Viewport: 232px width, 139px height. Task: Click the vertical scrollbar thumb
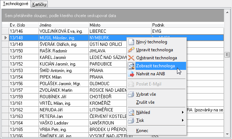pos(227,55)
